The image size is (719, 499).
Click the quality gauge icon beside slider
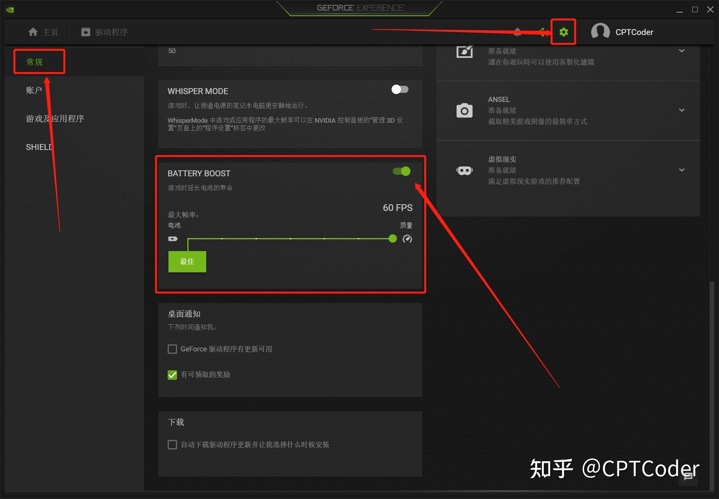click(x=407, y=238)
